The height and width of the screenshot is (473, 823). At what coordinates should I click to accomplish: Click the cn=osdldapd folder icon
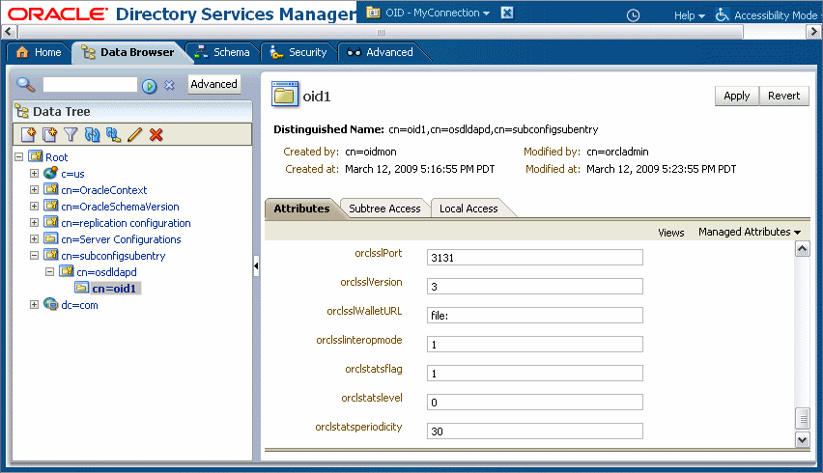(x=66, y=271)
